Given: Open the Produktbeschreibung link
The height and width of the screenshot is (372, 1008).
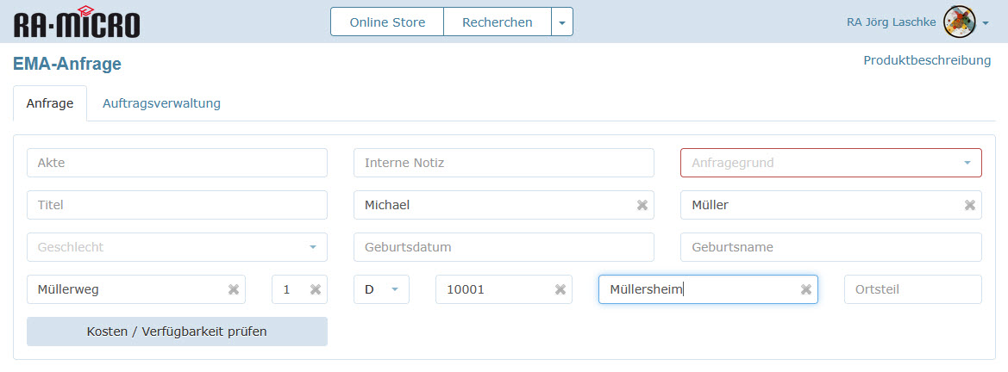Looking at the screenshot, I should click(927, 60).
